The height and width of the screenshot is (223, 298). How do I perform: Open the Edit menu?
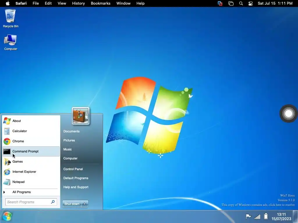click(48, 3)
